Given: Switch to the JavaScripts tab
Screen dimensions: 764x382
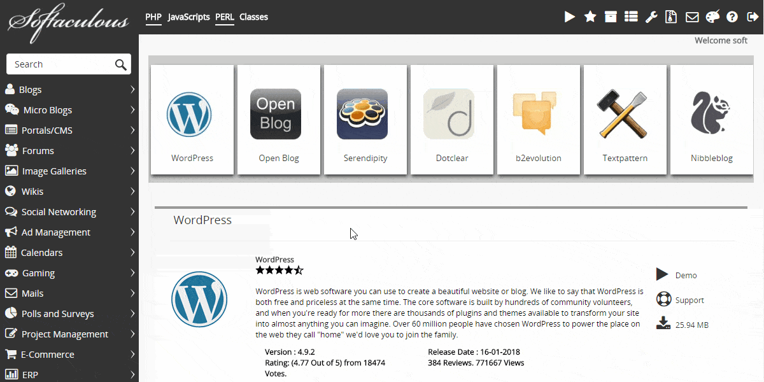Looking at the screenshot, I should pos(188,17).
